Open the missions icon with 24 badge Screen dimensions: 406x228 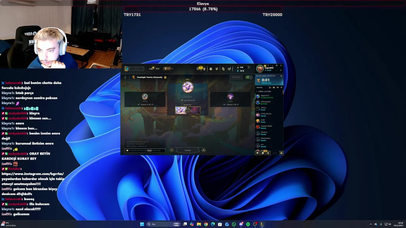pos(200,68)
